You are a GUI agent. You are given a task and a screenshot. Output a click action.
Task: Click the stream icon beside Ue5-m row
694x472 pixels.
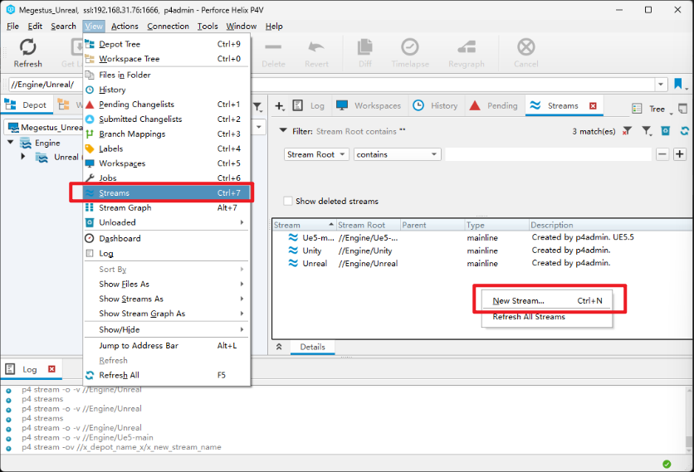pyautogui.click(x=293, y=237)
